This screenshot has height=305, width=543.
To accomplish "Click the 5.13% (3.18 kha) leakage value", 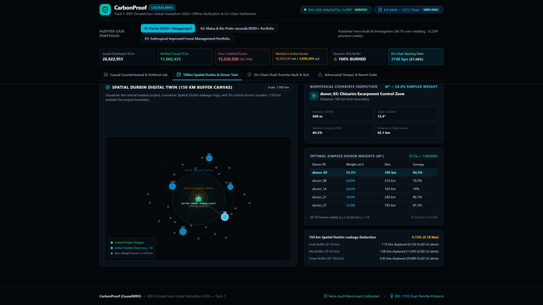I will pos(425,237).
